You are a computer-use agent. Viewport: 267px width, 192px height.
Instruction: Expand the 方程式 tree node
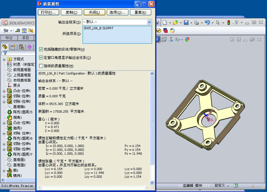(4, 59)
